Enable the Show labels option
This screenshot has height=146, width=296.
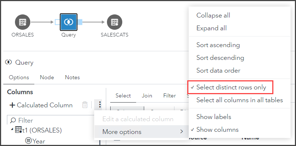coord(214,117)
